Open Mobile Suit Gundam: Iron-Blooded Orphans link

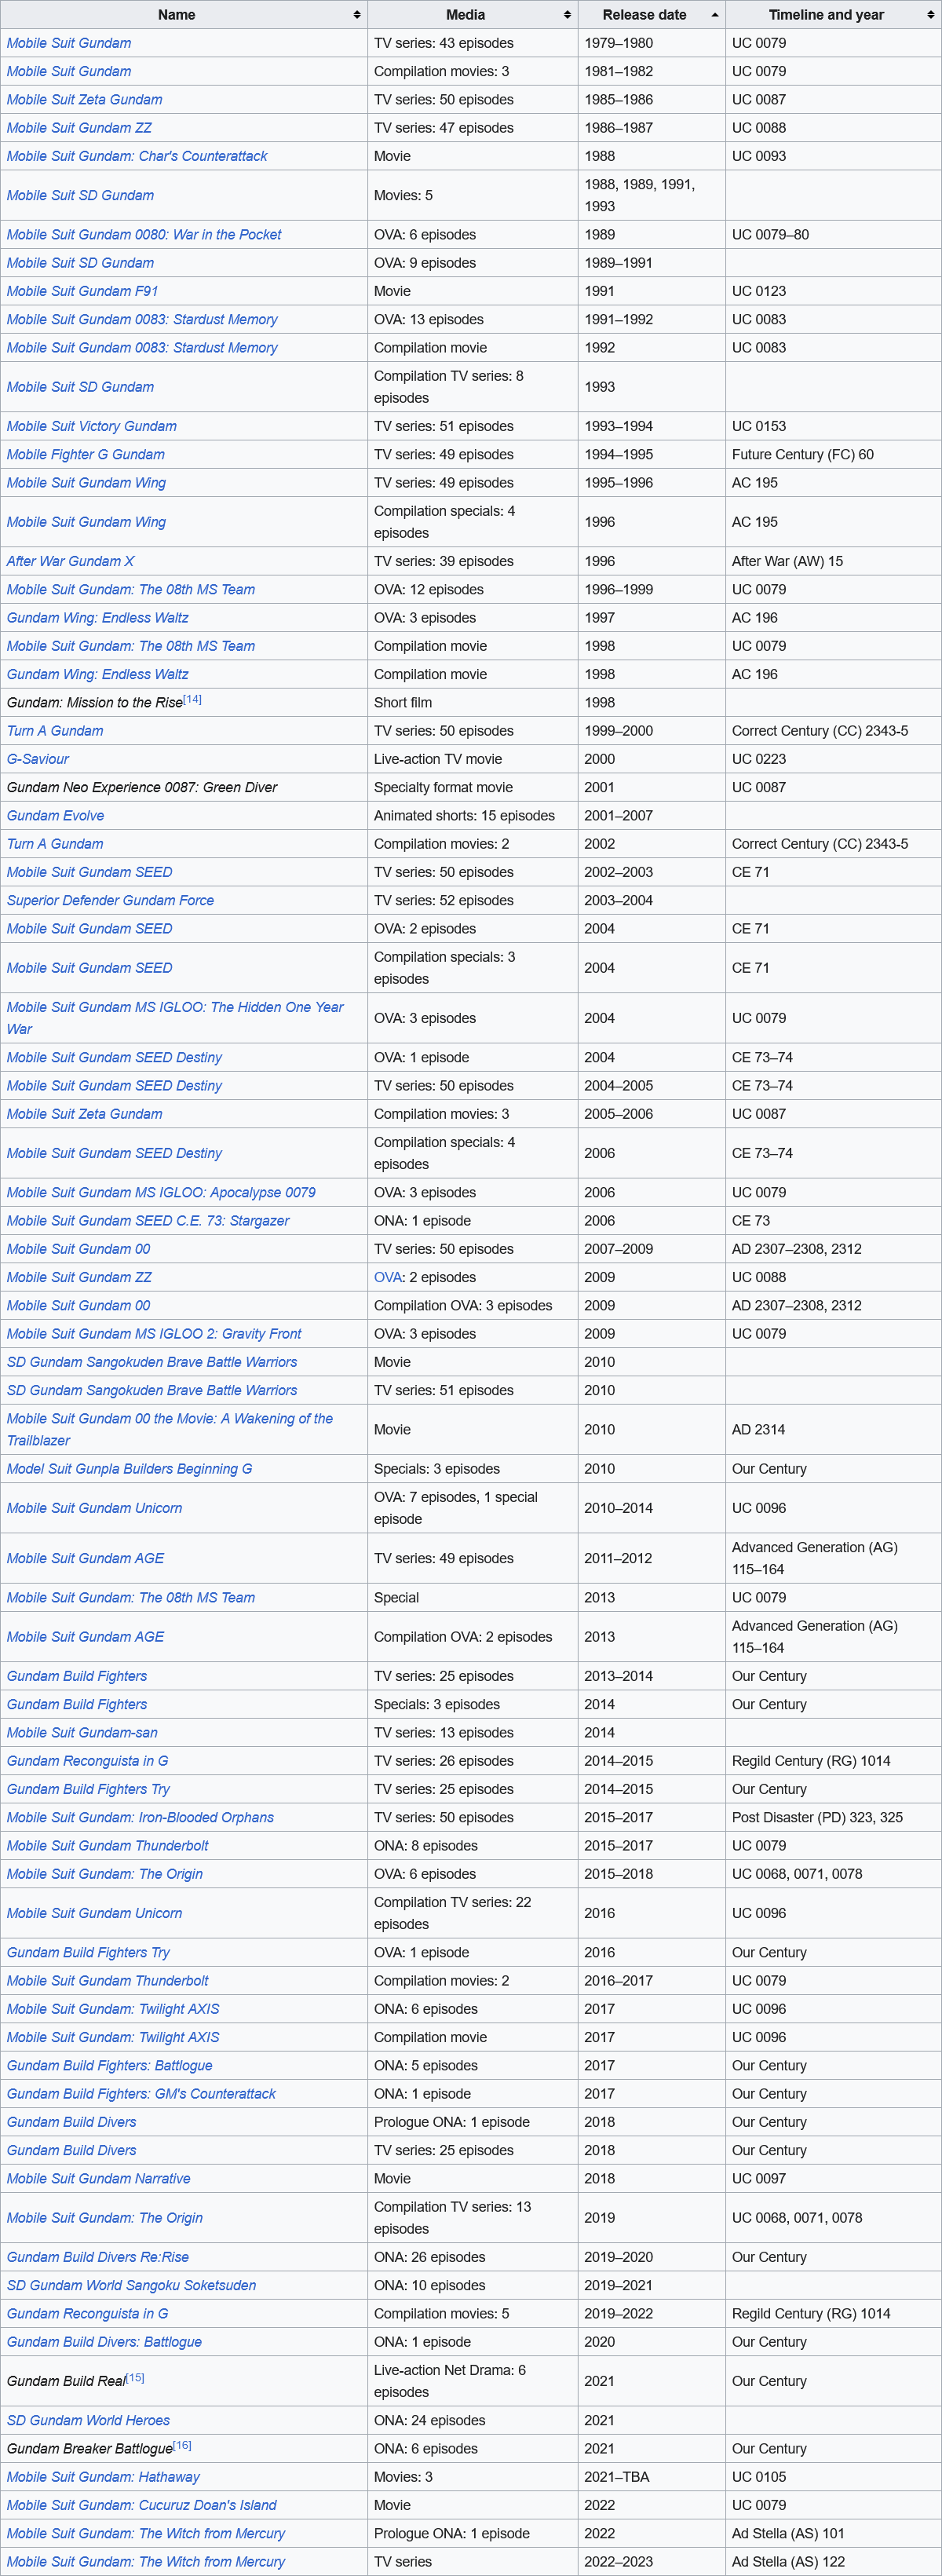tap(140, 1818)
